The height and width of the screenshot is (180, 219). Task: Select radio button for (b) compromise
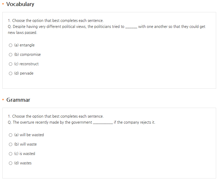click(10, 55)
